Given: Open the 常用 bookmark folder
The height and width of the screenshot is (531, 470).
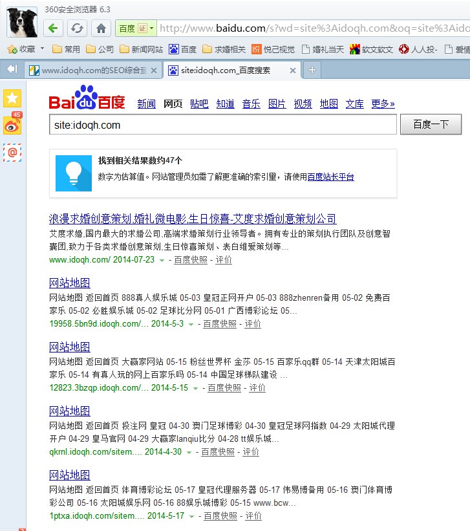Looking at the screenshot, I should tap(66, 49).
